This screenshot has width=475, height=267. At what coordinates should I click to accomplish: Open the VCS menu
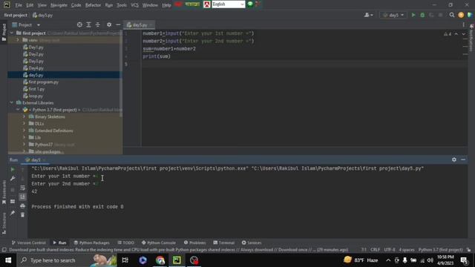tap(134, 5)
